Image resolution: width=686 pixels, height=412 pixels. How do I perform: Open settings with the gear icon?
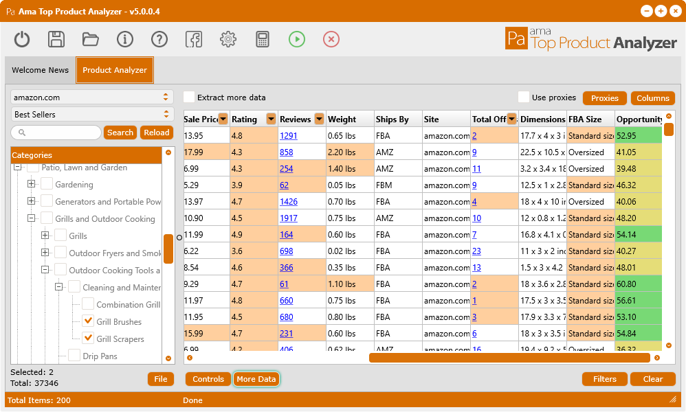pyautogui.click(x=228, y=39)
